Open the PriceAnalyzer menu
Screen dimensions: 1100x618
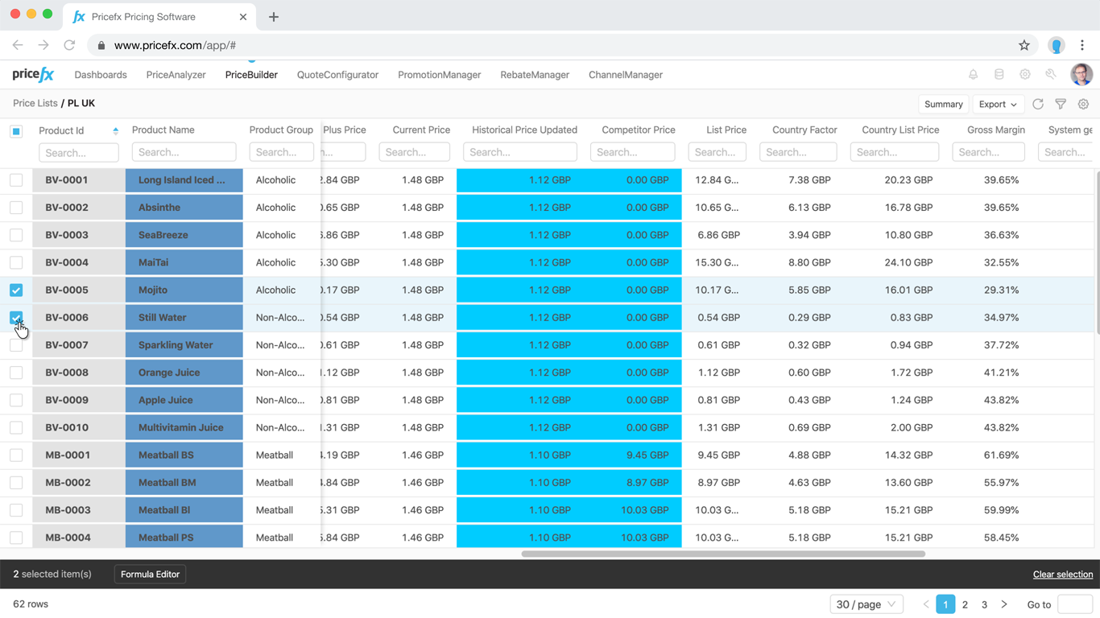click(x=176, y=75)
